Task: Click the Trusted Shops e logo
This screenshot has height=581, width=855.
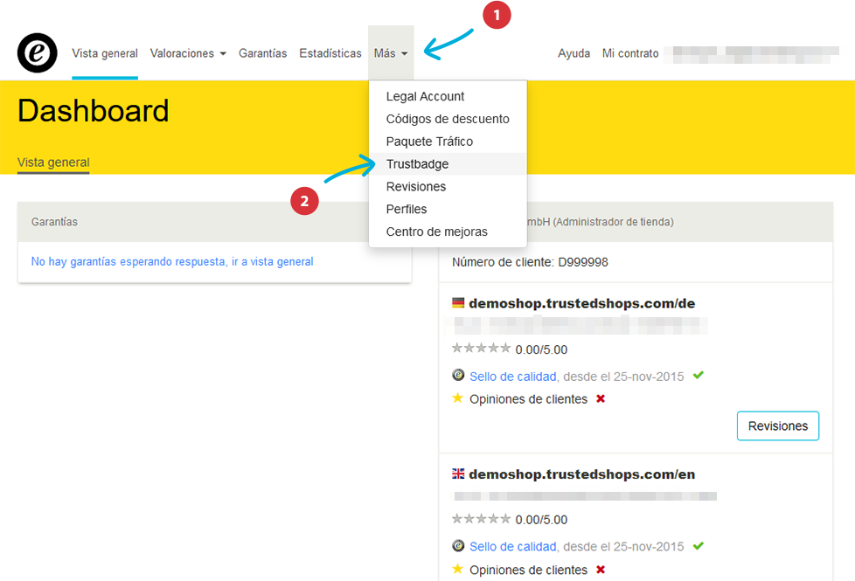Action: [37, 53]
